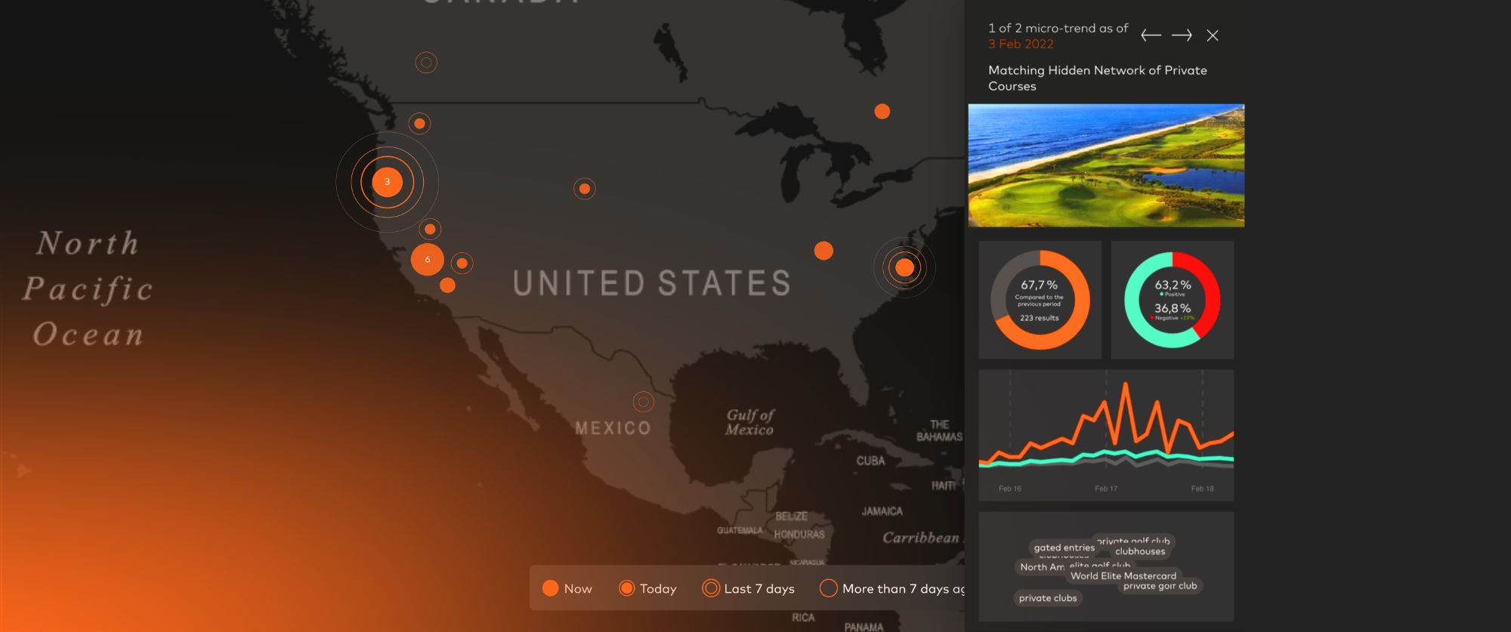Toggle the Today legend filter
Screen dimensions: 1511x632
point(647,589)
